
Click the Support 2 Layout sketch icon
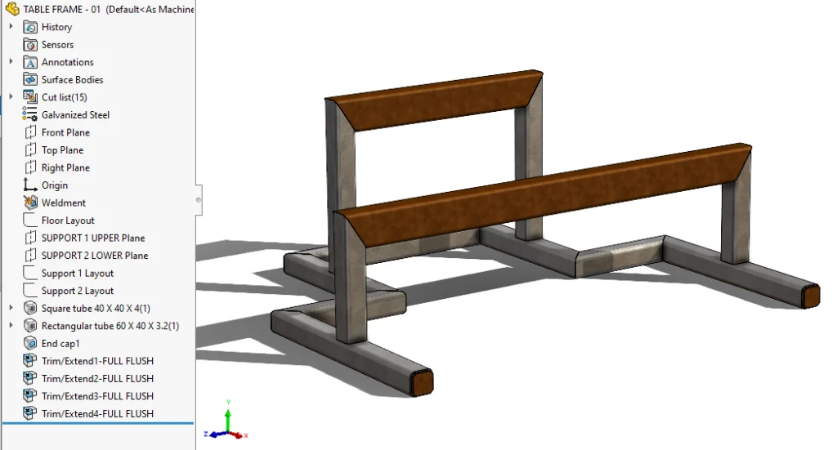(x=30, y=291)
